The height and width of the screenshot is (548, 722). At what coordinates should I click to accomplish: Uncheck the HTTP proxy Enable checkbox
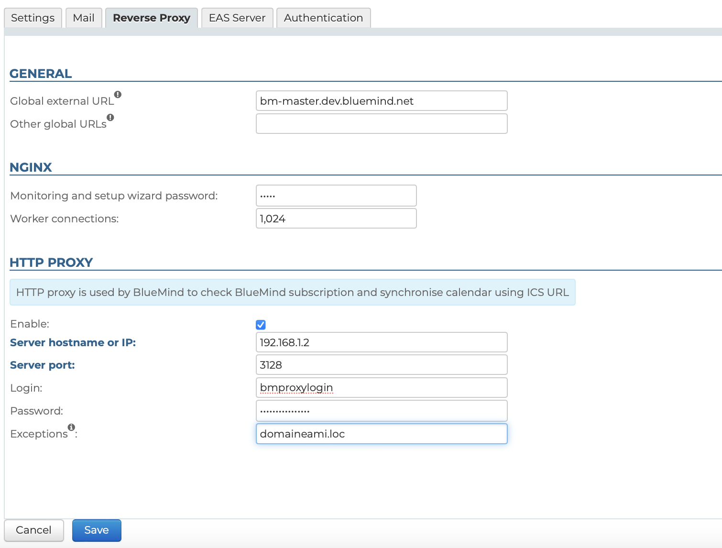pos(261,325)
